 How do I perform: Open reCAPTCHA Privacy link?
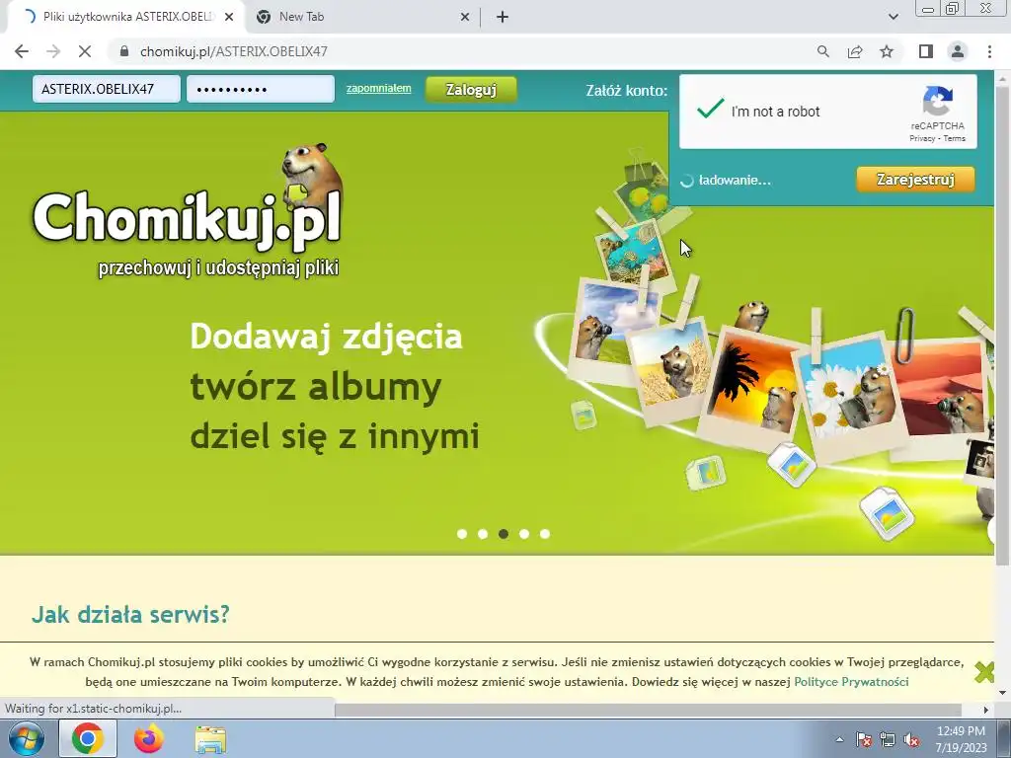pyautogui.click(x=922, y=138)
